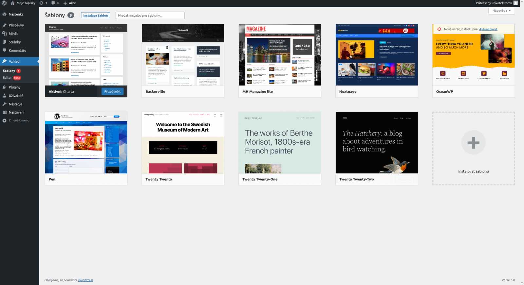The height and width of the screenshot is (285, 524).
Task: Click the Nastavení settings icon
Action: (x=4, y=112)
